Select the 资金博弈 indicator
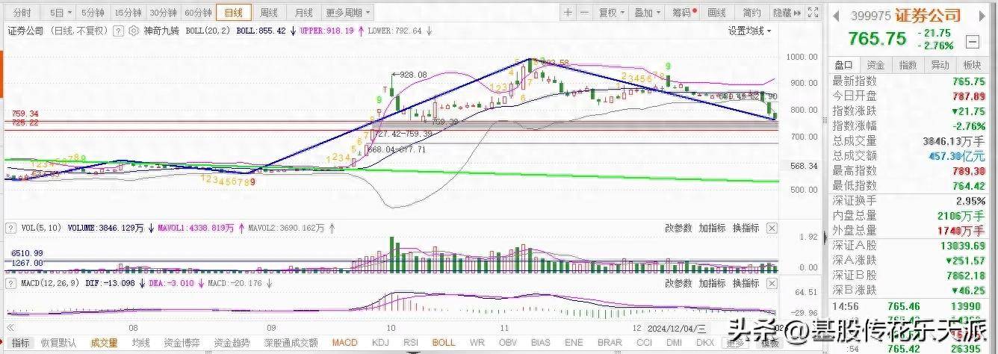Image resolution: width=998 pixels, height=354 pixels. [x=183, y=343]
